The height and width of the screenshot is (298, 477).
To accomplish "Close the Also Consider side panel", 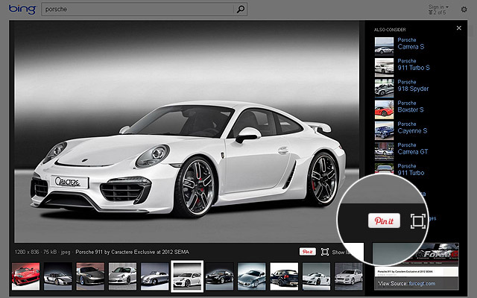I will [x=459, y=28].
